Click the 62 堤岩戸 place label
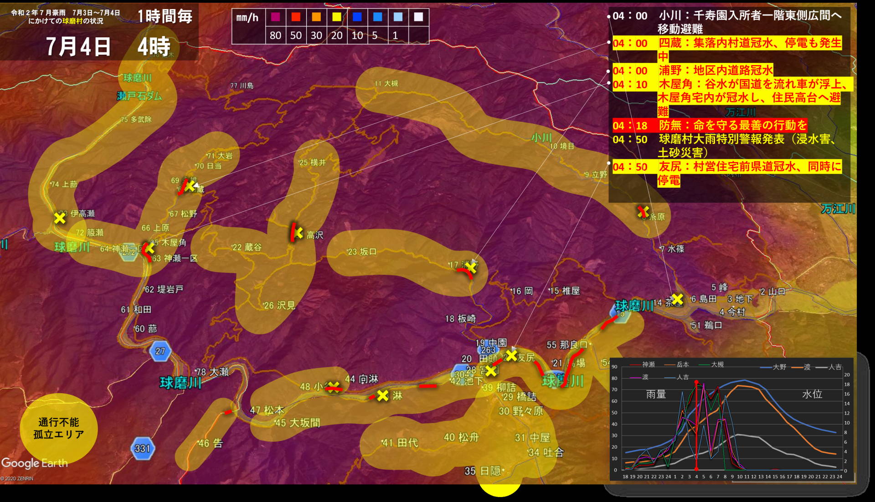This screenshot has height=502, width=875. [x=164, y=289]
